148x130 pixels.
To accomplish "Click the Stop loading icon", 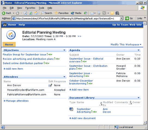I will click(26, 13).
